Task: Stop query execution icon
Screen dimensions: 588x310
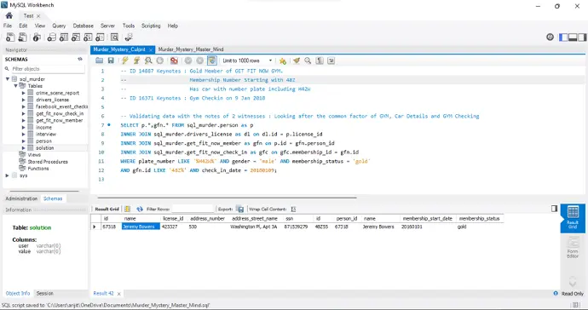Action: click(159, 60)
